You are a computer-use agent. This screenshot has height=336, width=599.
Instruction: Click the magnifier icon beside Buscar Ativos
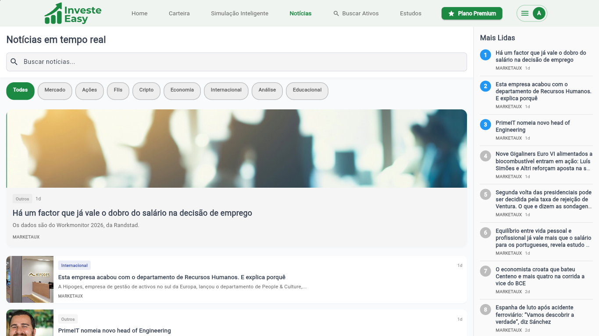click(x=336, y=14)
